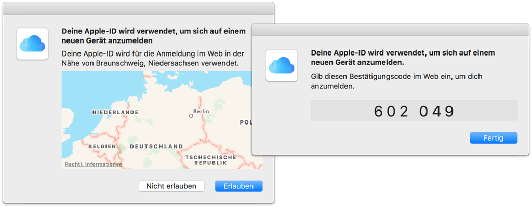Click the NIEDERLANDE label on the map
Viewport: 532px width, 207px height.
coord(115,112)
